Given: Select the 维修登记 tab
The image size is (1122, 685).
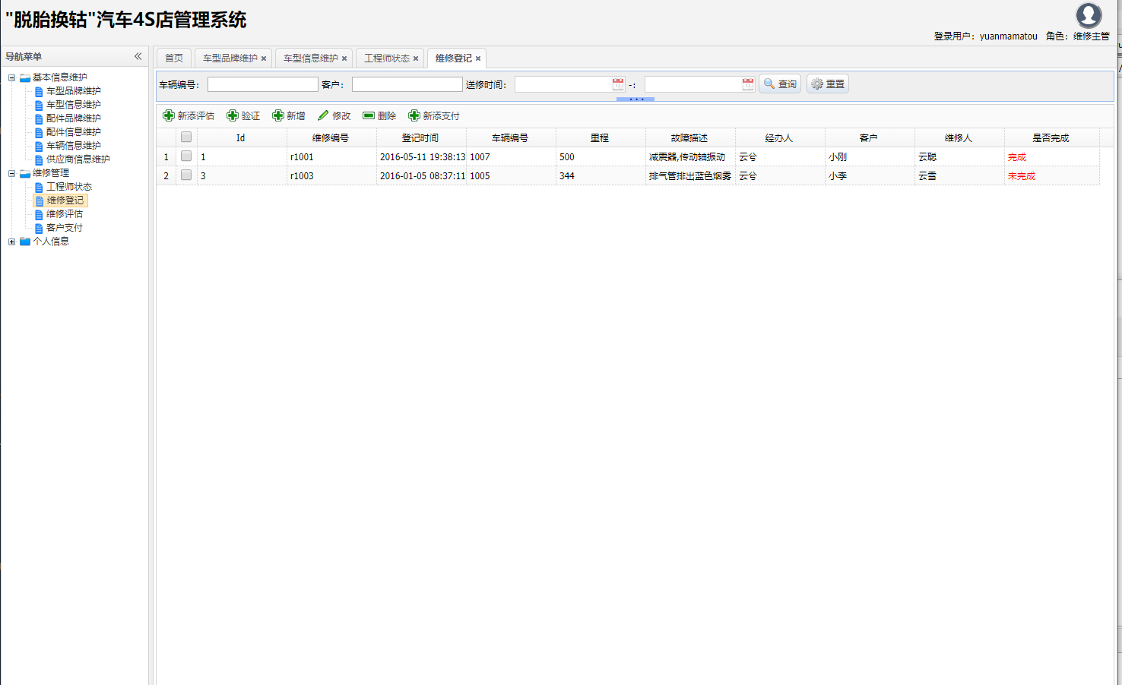Looking at the screenshot, I should pyautogui.click(x=454, y=58).
